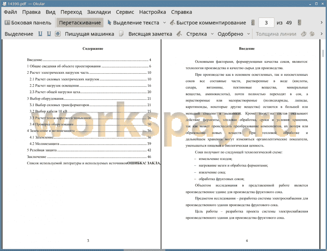
Task: Click list item 'нагревание мезги и обработка ферментами;'
Action: (x=233, y=165)
